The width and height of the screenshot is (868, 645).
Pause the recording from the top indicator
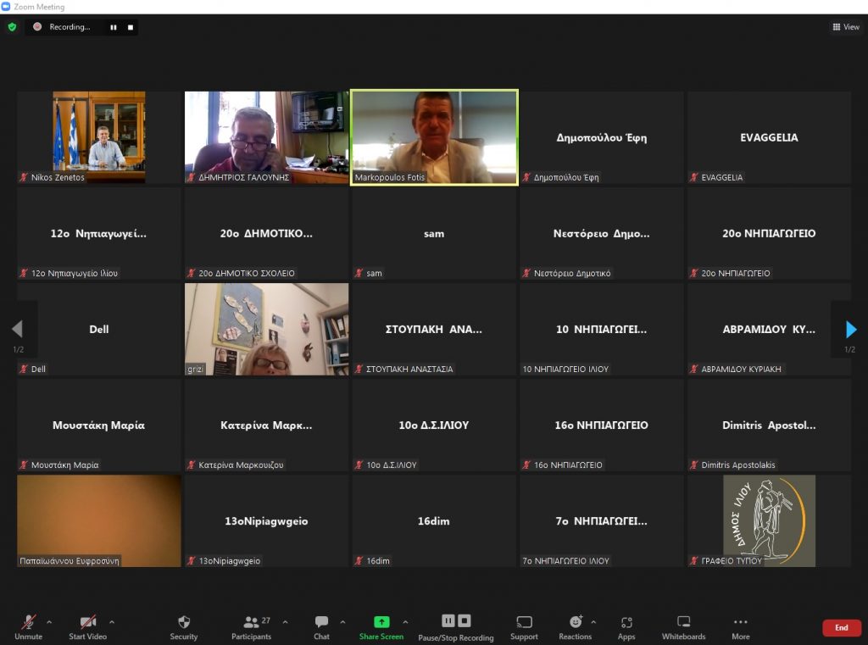pyautogui.click(x=113, y=27)
